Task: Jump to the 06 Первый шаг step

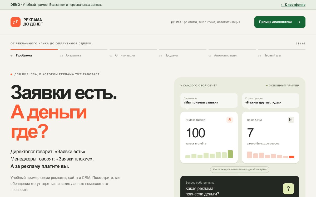Action: (x=282, y=54)
